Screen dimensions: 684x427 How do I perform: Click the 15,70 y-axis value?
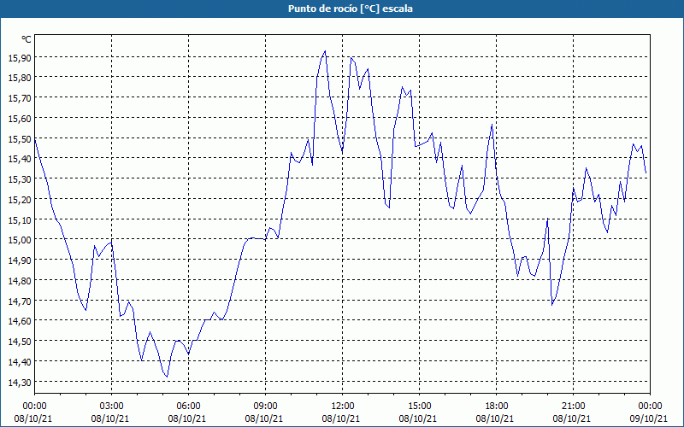pos(19,98)
